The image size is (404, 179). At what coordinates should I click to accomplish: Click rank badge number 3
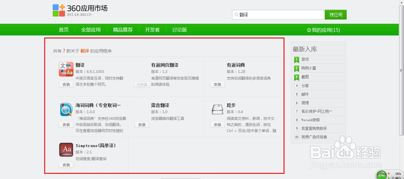point(297,77)
